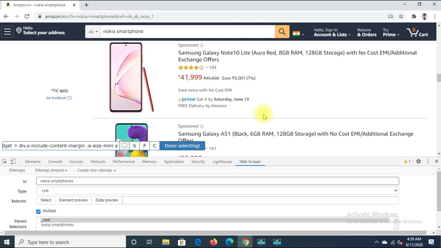Switch to the Console tab

55,162
